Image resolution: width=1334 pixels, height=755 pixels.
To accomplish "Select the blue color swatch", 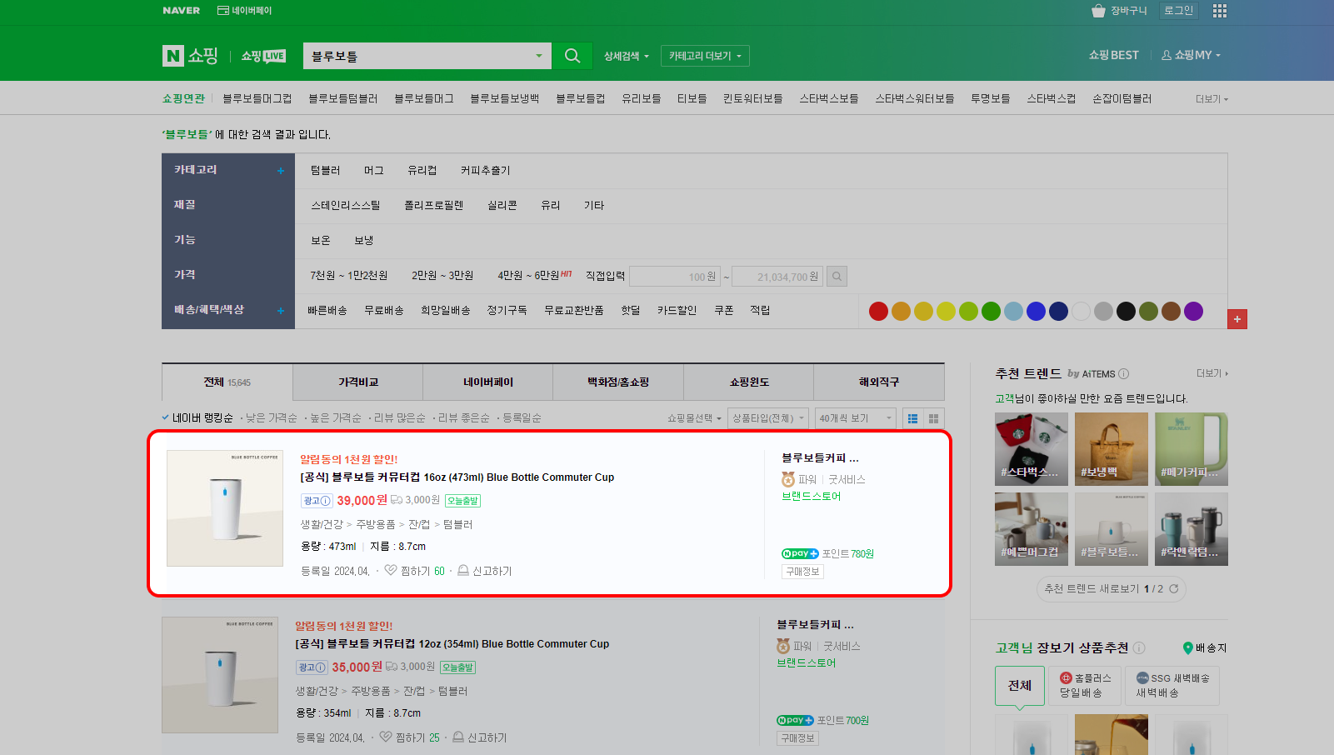I will click(1036, 312).
